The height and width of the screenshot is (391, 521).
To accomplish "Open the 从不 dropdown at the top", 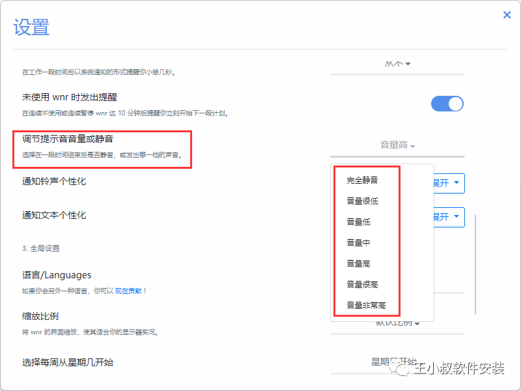I will pyautogui.click(x=397, y=64).
